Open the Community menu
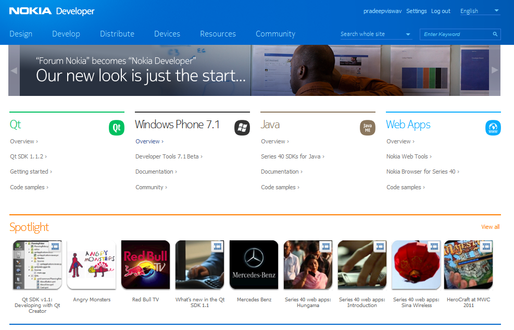 click(275, 34)
